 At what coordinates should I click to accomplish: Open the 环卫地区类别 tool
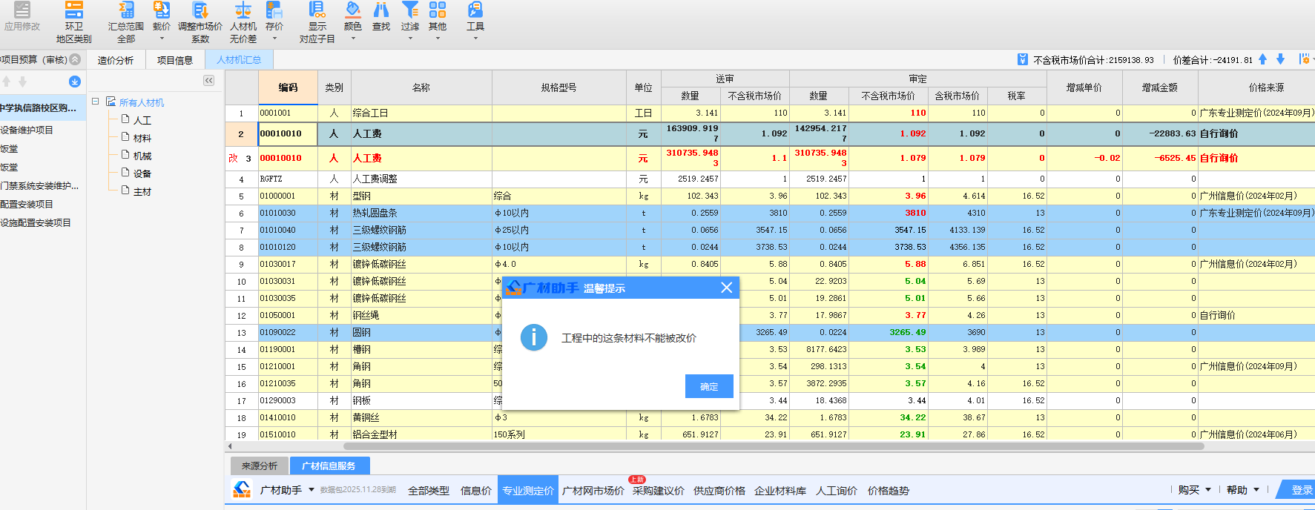(73, 22)
